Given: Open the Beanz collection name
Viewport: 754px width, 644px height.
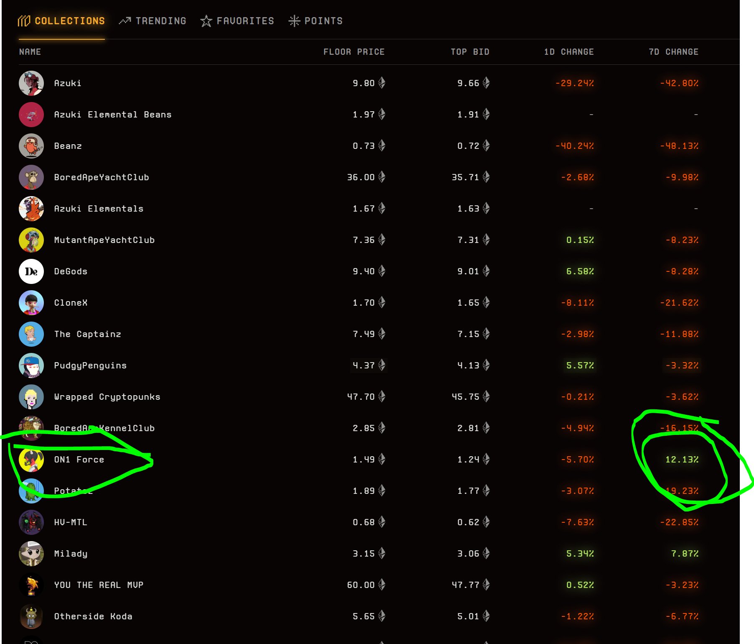Looking at the screenshot, I should pos(68,146).
